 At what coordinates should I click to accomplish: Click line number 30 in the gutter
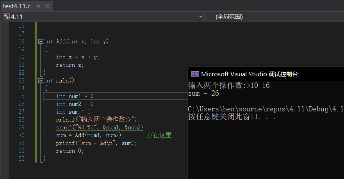tap(21, 135)
